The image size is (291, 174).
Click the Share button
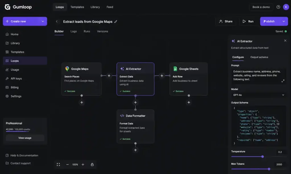click(x=226, y=21)
